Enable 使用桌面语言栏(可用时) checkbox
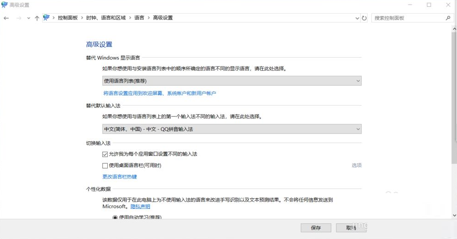This screenshot has height=239, width=457. click(x=105, y=165)
